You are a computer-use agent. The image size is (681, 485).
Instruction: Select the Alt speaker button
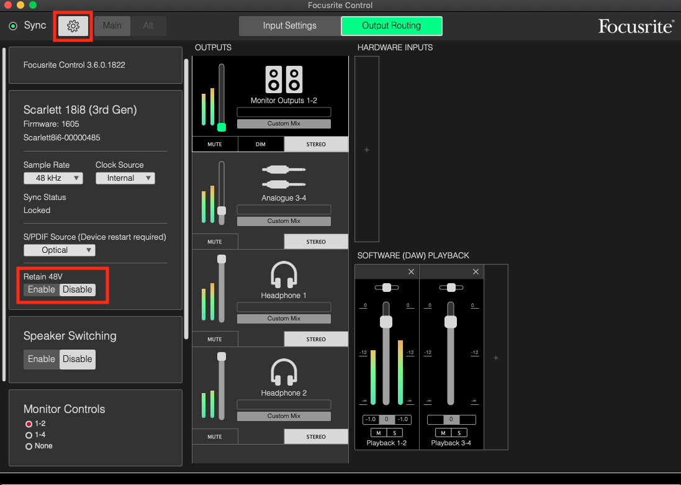click(x=148, y=25)
